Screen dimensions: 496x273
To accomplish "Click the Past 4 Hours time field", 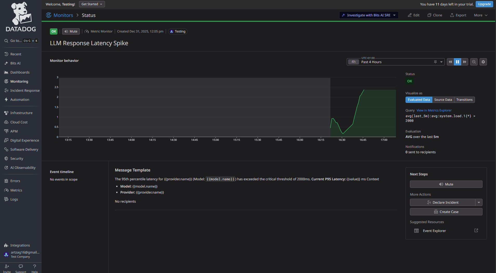I will (395, 62).
